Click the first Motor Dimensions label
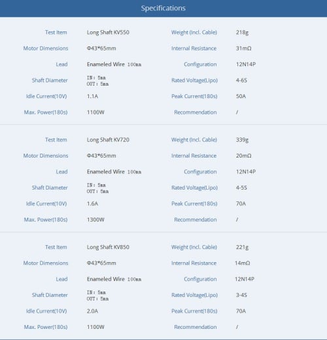The image size is (327, 340). tap(46, 48)
